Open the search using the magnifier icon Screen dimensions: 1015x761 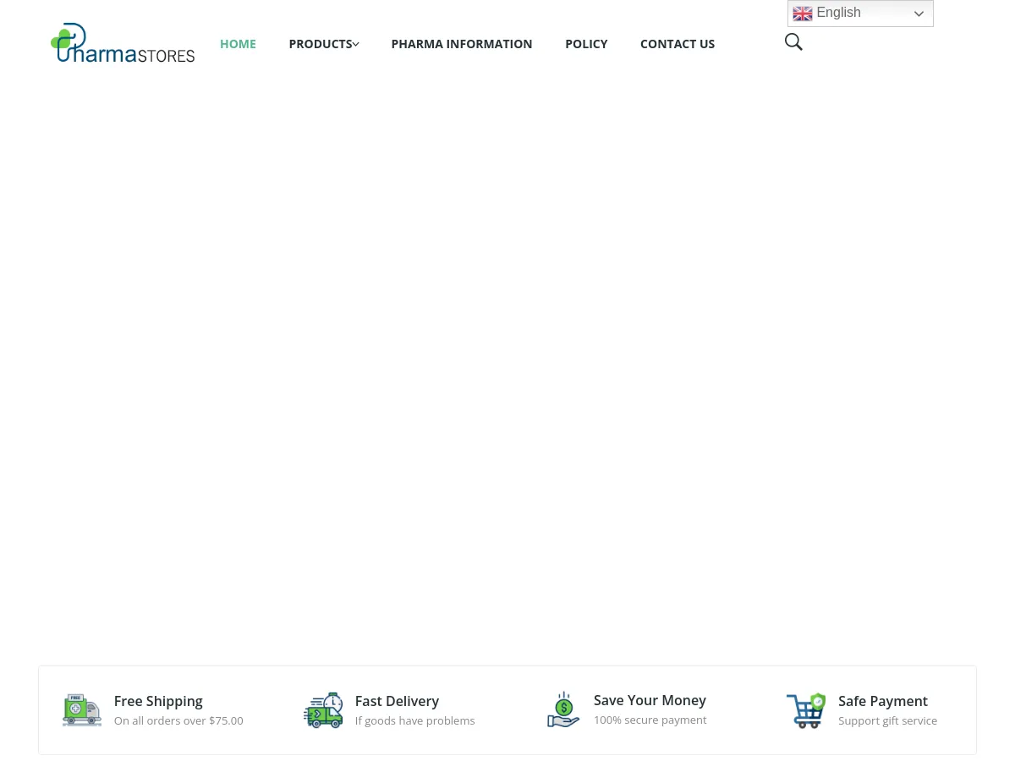tap(793, 41)
